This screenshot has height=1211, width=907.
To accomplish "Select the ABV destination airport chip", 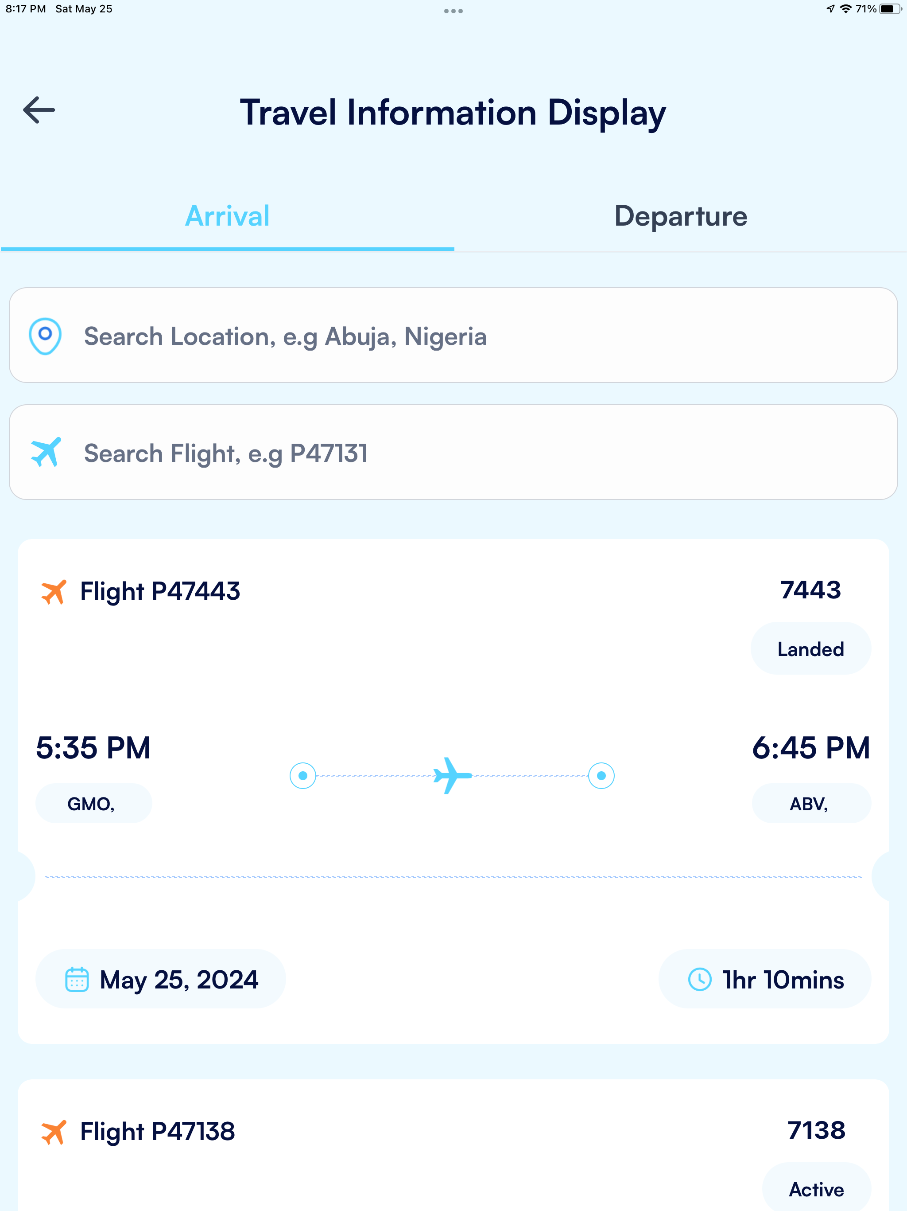I will [811, 803].
